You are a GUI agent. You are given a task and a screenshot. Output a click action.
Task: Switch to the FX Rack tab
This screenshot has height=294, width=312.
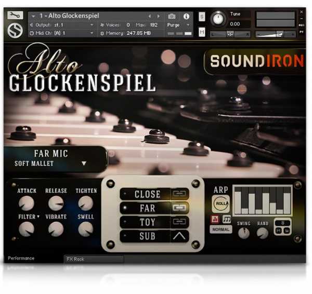pos(94,259)
